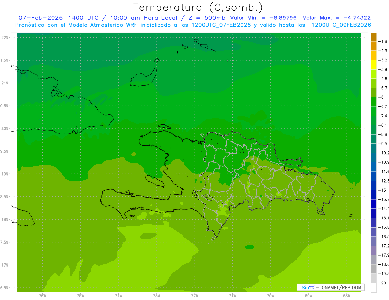This screenshot has width=389, height=300.
Task: Click the longitude label '75W'
Action: tap(81, 295)
